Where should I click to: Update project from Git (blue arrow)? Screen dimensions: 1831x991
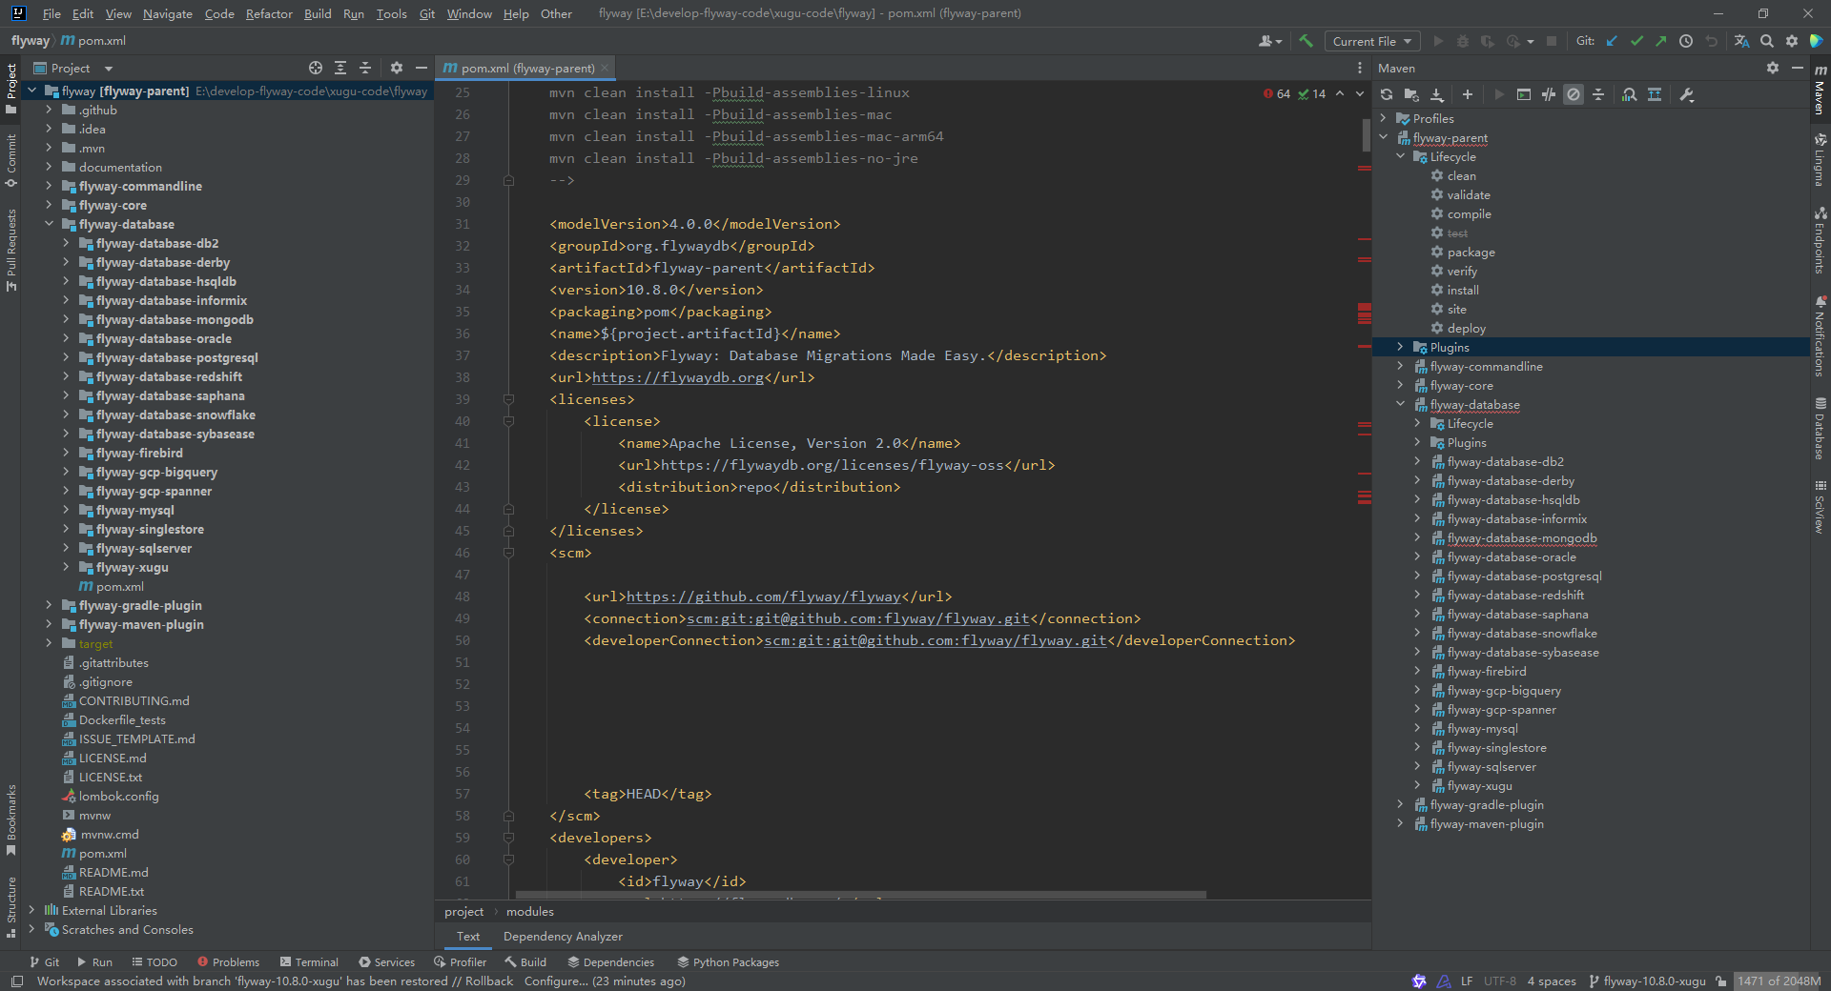pyautogui.click(x=1613, y=41)
